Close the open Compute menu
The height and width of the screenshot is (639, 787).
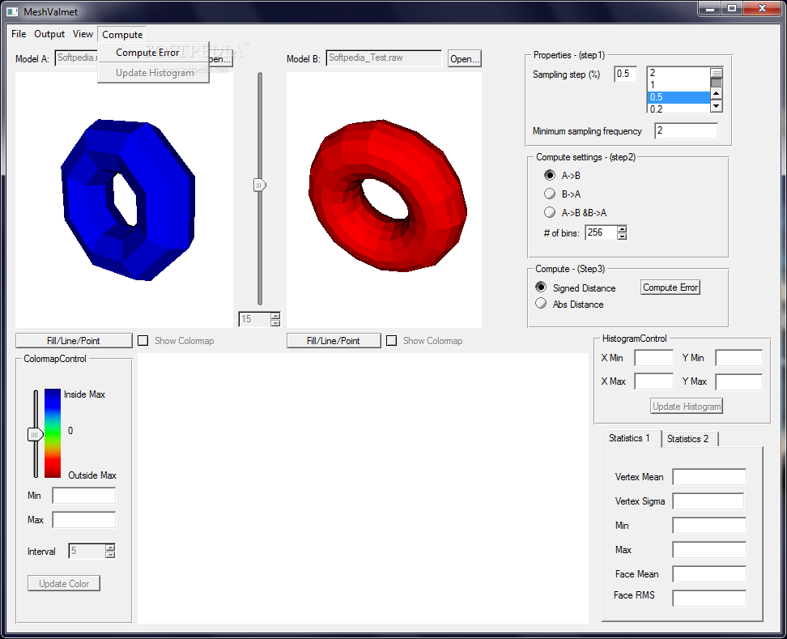click(122, 34)
